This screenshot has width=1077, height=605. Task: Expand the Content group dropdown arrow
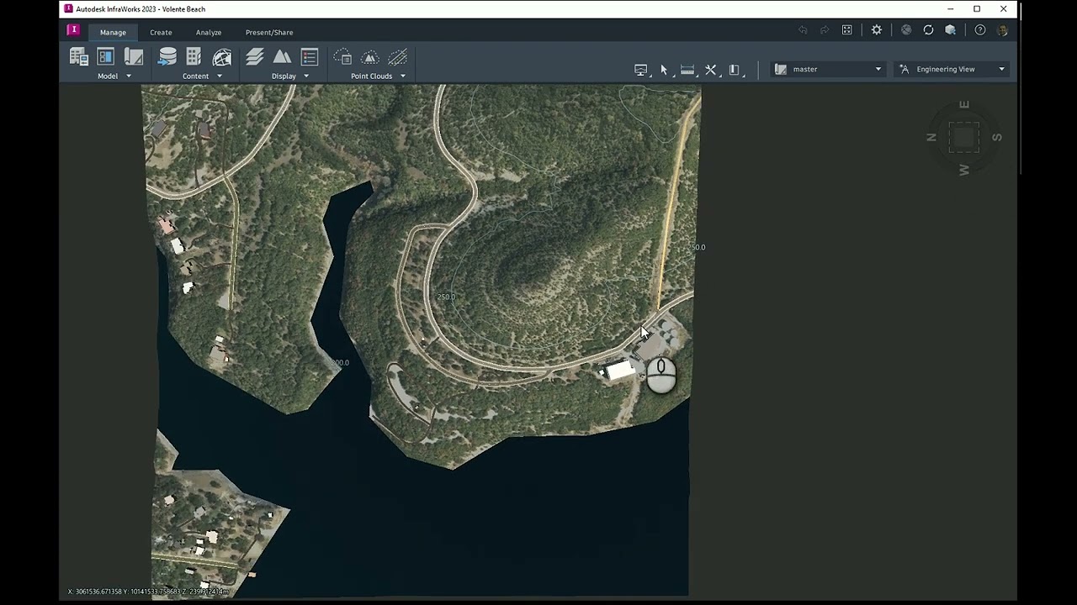(x=220, y=76)
